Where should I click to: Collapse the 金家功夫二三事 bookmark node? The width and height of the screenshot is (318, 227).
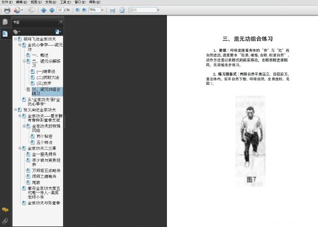[x=20, y=149]
